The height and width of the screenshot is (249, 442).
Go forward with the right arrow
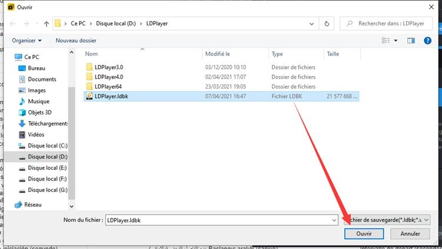(x=26, y=24)
